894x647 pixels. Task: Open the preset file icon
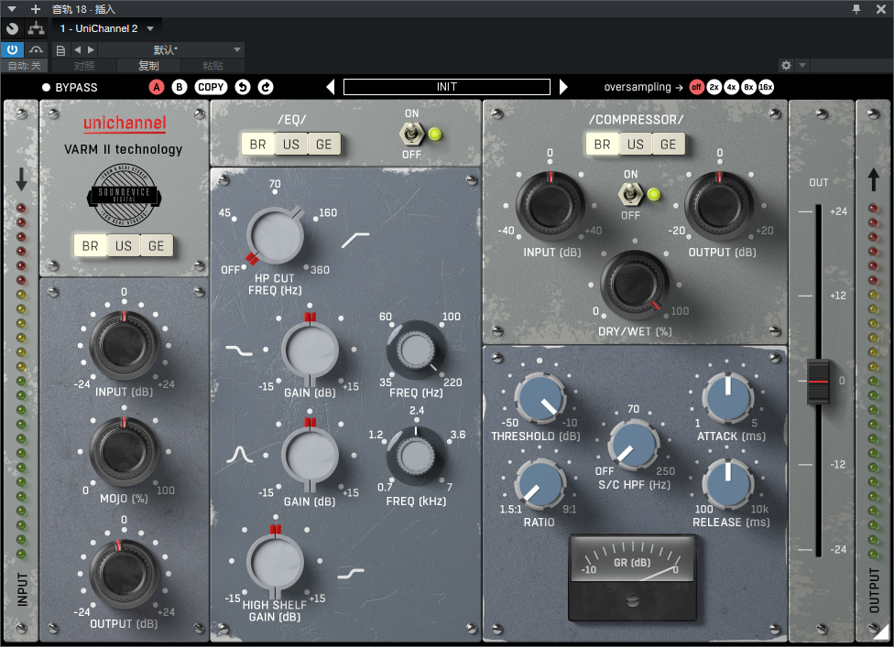[60, 50]
